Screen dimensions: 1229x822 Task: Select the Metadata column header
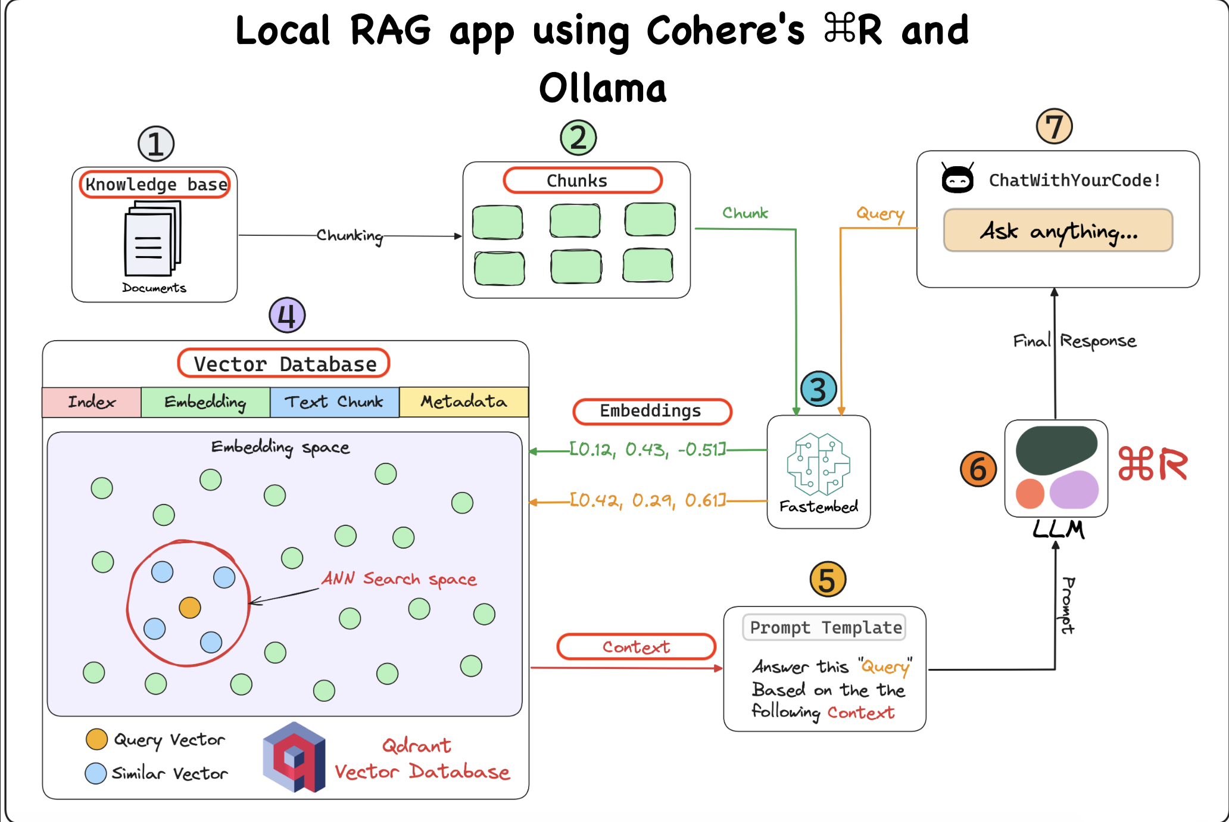click(464, 402)
